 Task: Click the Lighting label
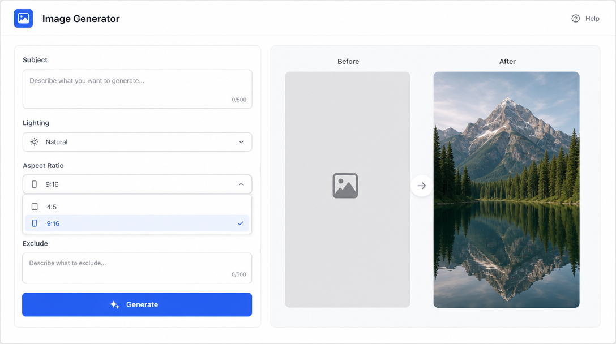click(36, 123)
